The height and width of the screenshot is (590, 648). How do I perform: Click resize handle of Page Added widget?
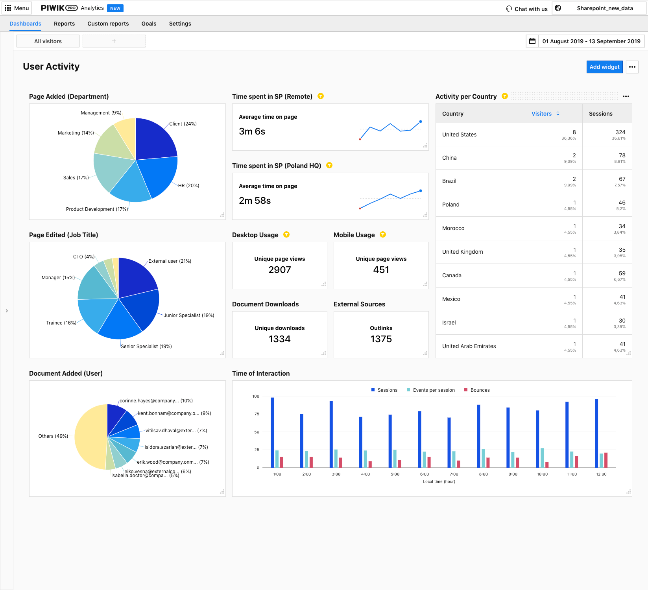(x=222, y=215)
